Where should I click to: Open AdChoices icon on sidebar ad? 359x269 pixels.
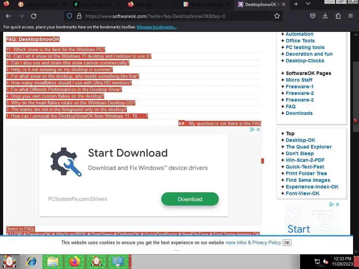pyautogui.click(x=332, y=205)
